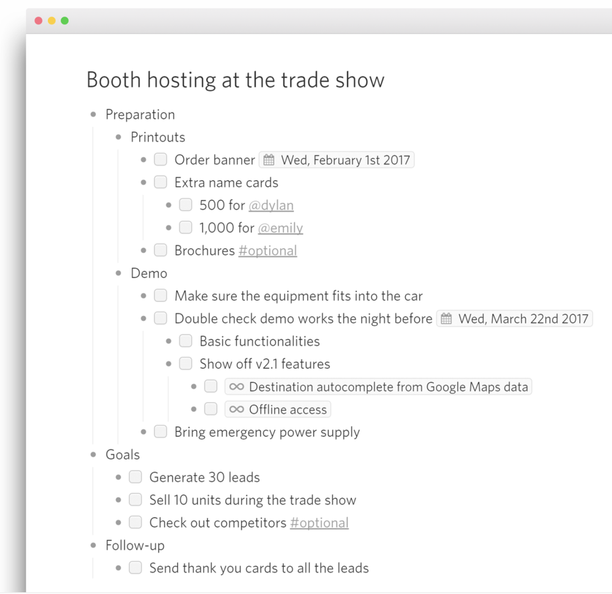
Task: Click the bullet beside Order banner
Action: (x=143, y=159)
